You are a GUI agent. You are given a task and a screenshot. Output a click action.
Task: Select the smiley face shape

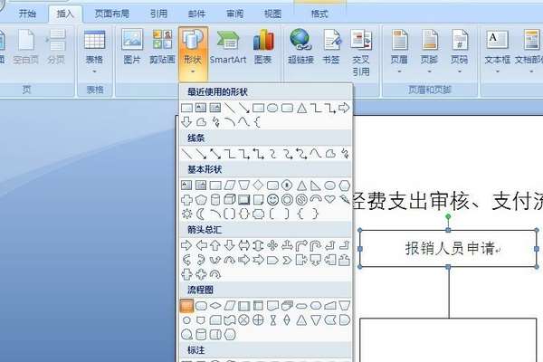tap(273, 199)
